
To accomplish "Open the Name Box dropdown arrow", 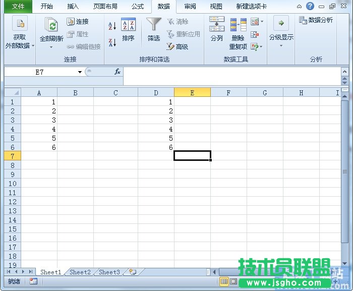I will pyautogui.click(x=80, y=72).
